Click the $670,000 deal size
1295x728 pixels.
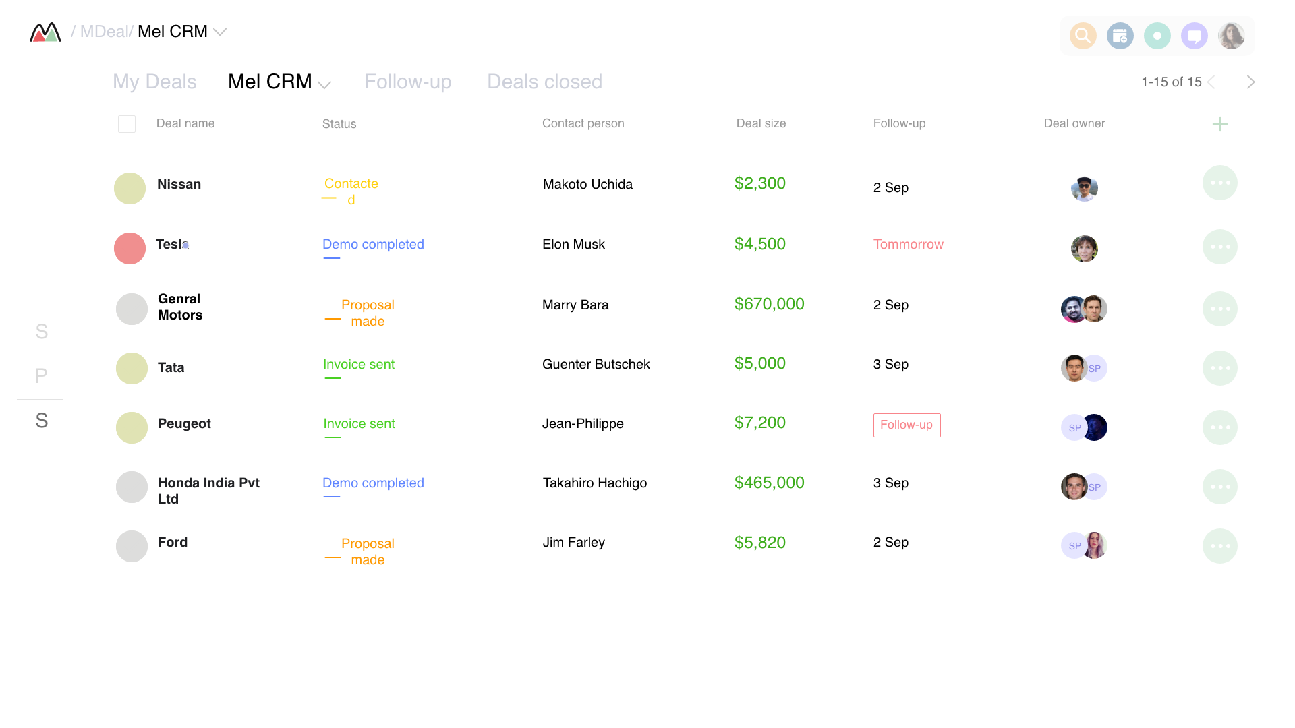(770, 304)
